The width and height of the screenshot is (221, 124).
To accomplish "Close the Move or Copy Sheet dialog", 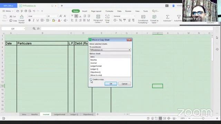I will pyautogui.click(x=129, y=40).
